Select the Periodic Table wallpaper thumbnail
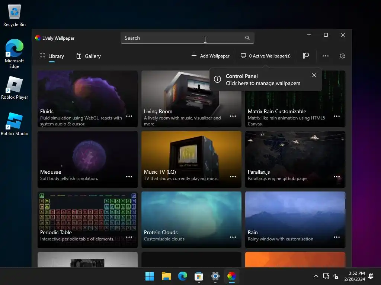381x285 pixels. click(x=87, y=220)
